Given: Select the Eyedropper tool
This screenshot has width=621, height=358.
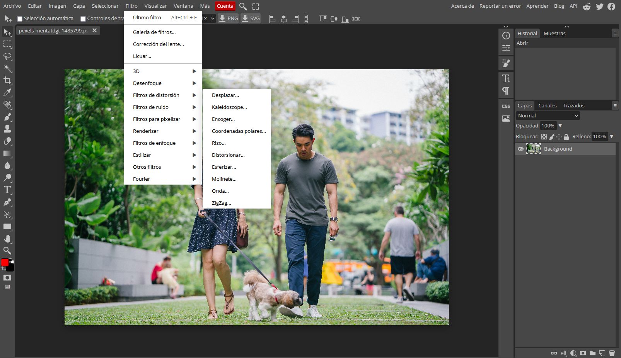Looking at the screenshot, I should pyautogui.click(x=7, y=92).
